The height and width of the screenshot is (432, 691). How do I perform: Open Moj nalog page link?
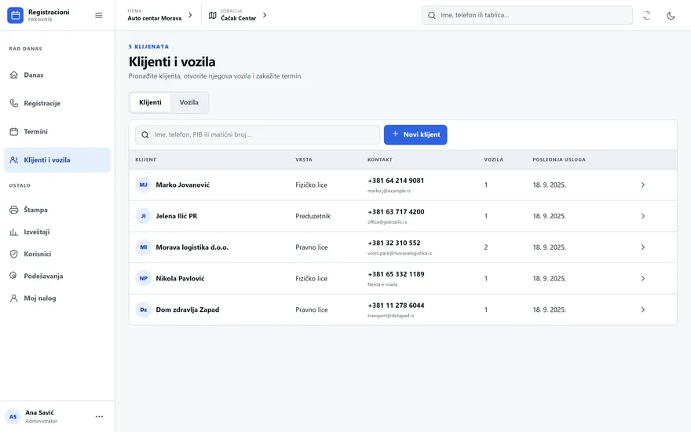tap(57, 298)
